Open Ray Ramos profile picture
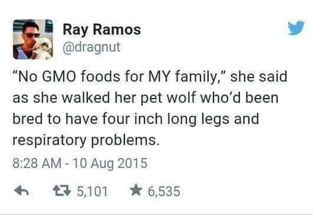 33,39
